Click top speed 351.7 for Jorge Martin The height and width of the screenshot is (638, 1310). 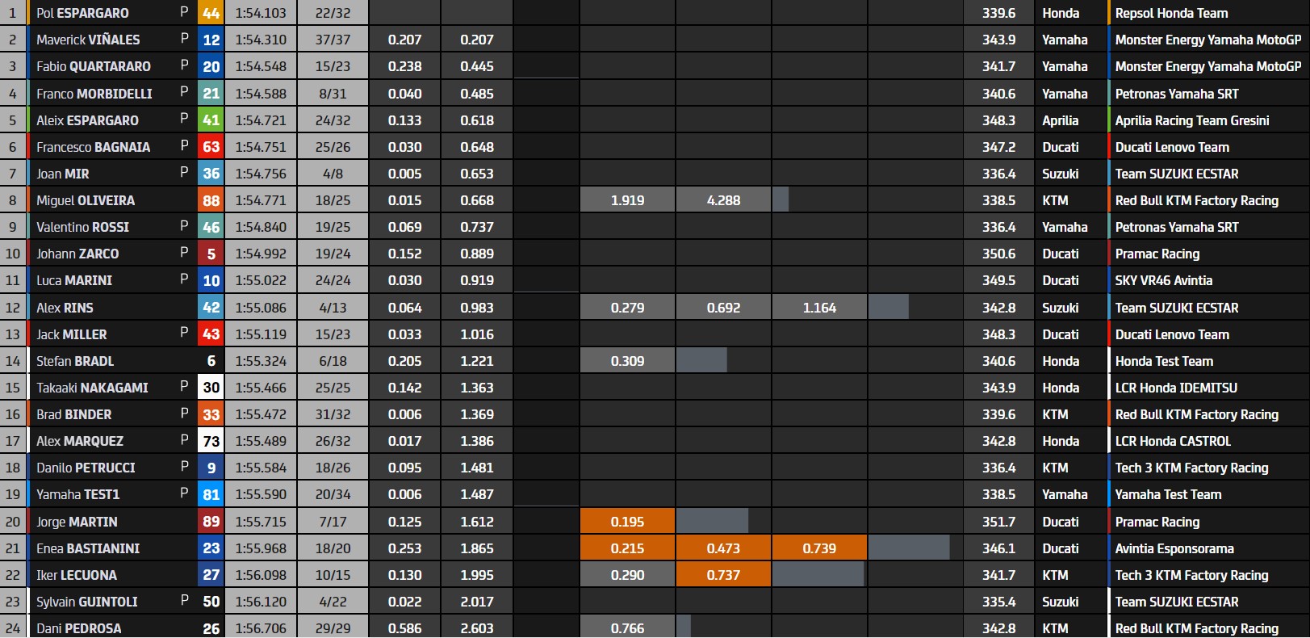point(998,522)
